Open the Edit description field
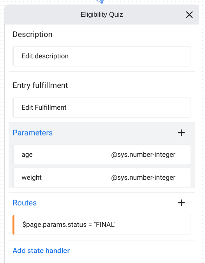This screenshot has width=205, height=263. pos(102,56)
